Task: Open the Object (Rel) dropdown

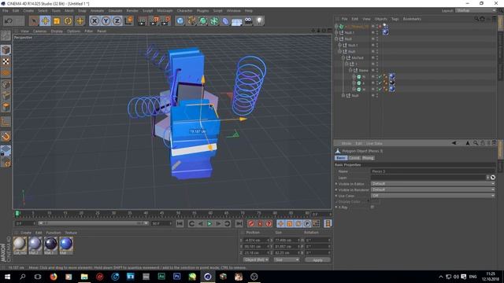Action: [256, 259]
